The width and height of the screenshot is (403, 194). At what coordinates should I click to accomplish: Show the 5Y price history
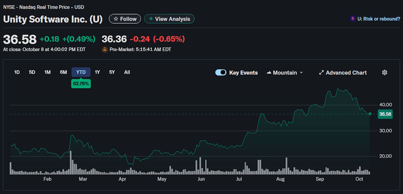click(x=112, y=72)
